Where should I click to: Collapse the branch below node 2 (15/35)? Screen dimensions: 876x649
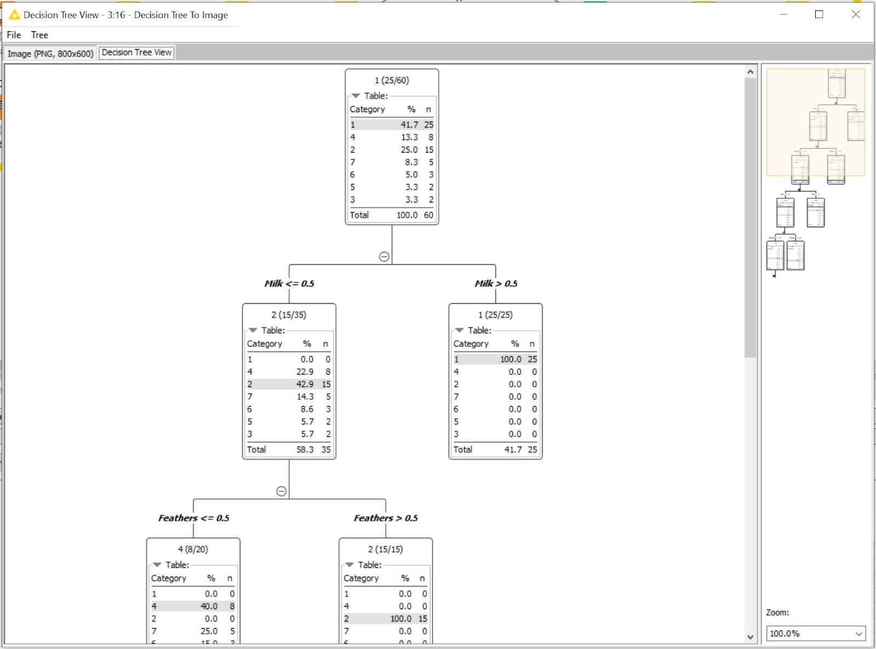click(x=283, y=490)
